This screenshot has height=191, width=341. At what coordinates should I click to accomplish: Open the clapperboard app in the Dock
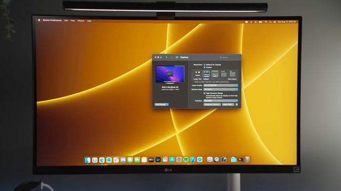pos(165,160)
